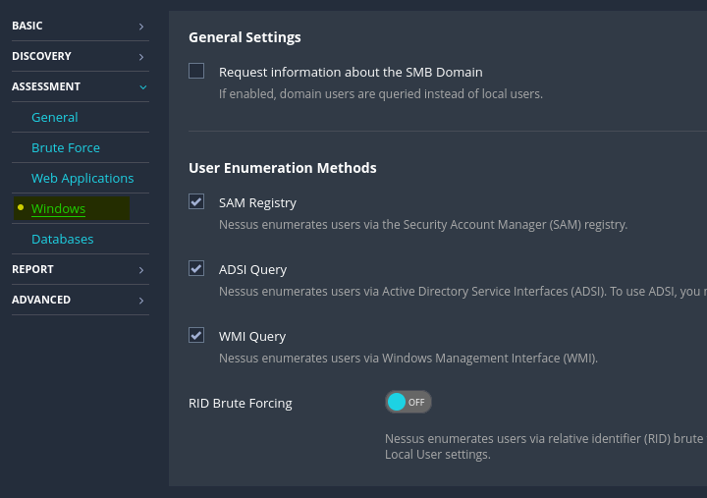Screen dimensions: 707x498
Task: Select the Windows assessment page
Action: (x=58, y=208)
